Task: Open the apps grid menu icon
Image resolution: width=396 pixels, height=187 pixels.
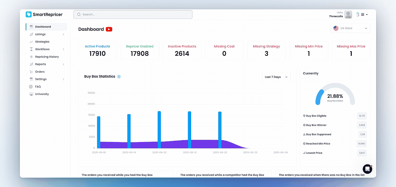Action: tap(363, 15)
